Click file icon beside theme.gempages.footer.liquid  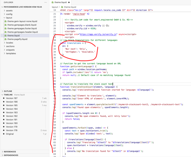click(x=5, y=28)
